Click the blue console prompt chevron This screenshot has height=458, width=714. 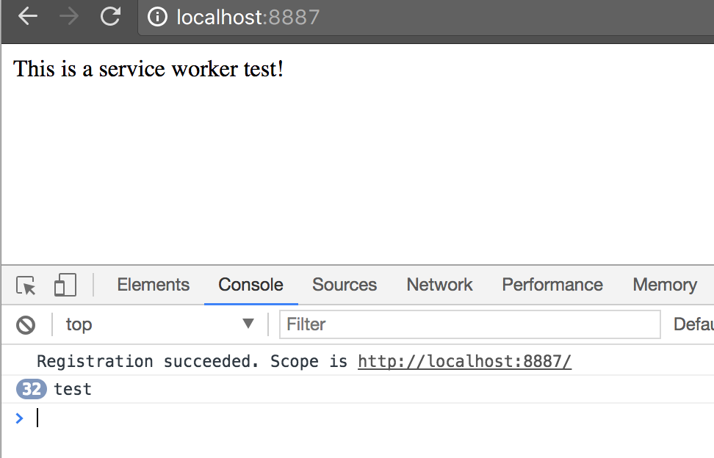point(19,418)
